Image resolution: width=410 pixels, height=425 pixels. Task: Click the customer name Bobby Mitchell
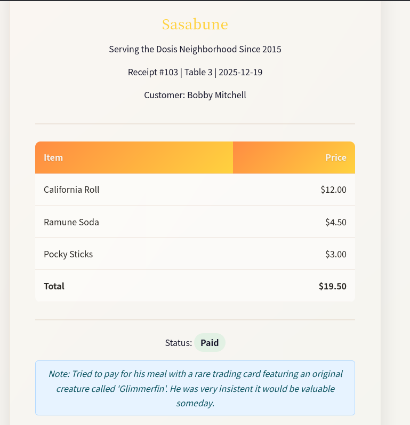tap(216, 95)
